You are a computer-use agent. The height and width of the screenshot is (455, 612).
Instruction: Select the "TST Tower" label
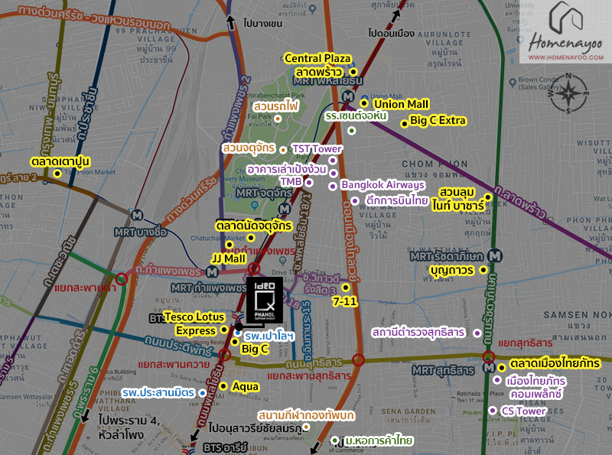point(317,148)
